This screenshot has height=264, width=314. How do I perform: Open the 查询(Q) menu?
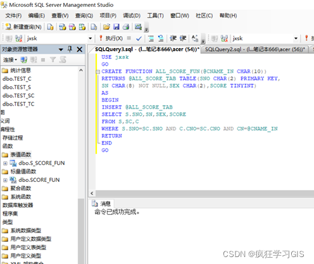(84, 16)
